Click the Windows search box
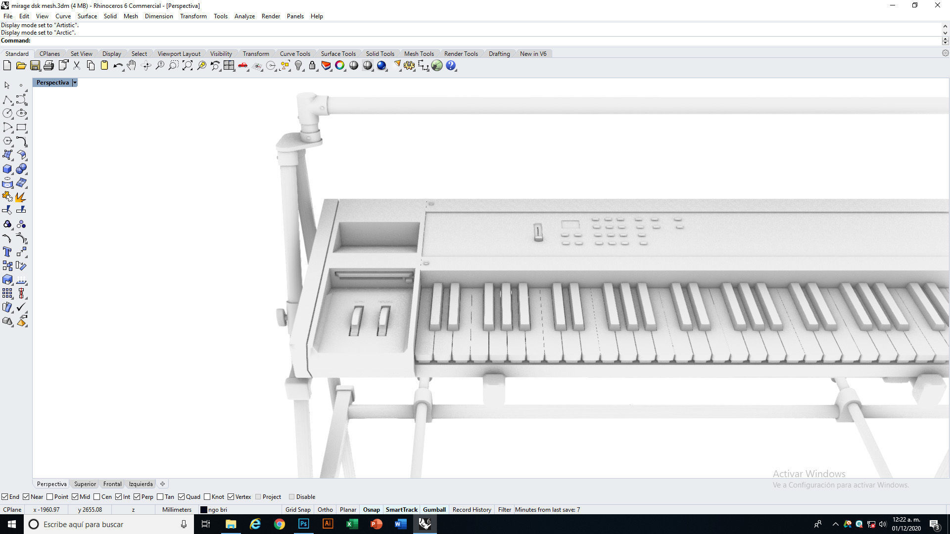 [x=109, y=524]
